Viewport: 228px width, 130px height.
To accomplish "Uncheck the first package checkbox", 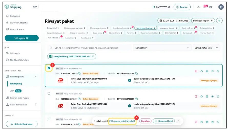I will pos(49,68).
